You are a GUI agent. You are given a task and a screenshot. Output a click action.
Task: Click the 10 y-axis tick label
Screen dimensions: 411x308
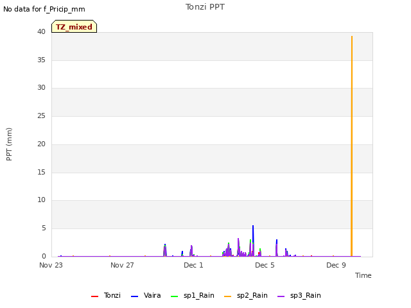[x=41, y=200]
